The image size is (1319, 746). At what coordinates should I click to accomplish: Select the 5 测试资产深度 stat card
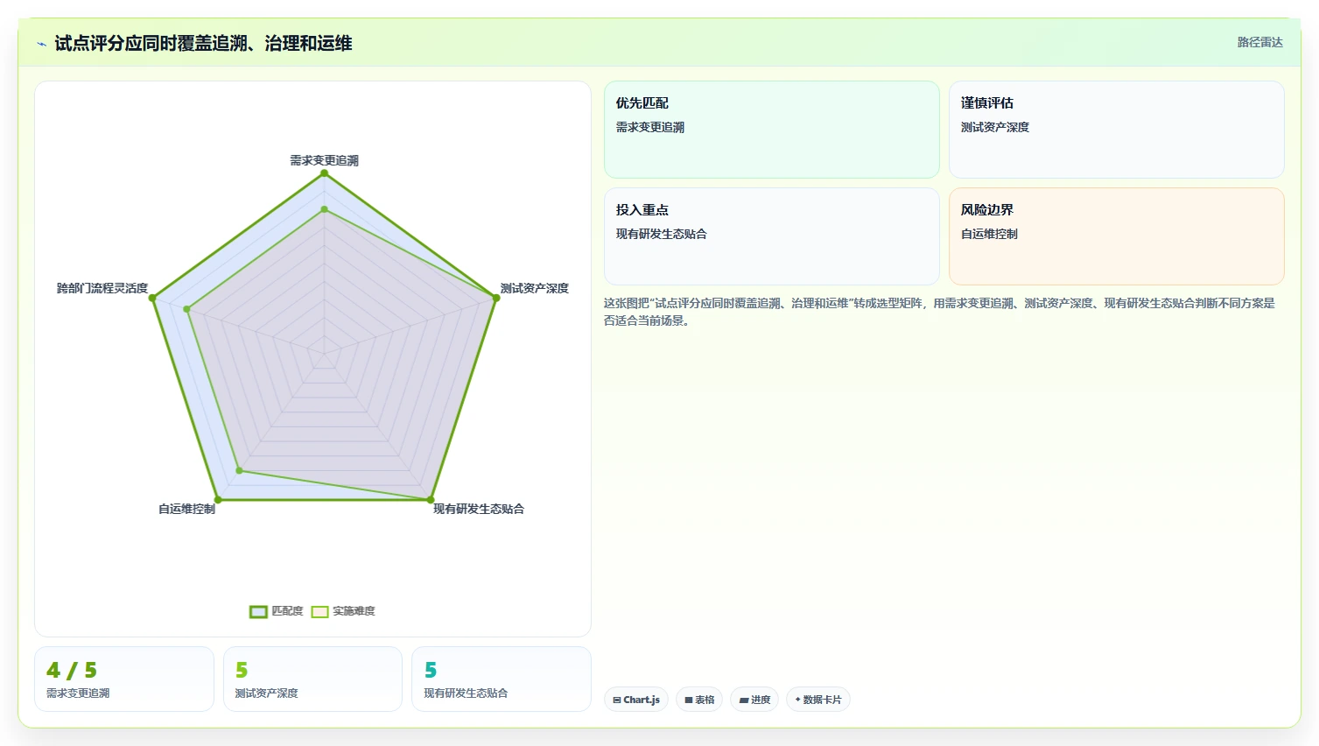(312, 679)
